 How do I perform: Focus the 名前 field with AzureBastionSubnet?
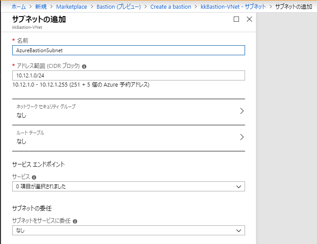[x=129, y=50]
